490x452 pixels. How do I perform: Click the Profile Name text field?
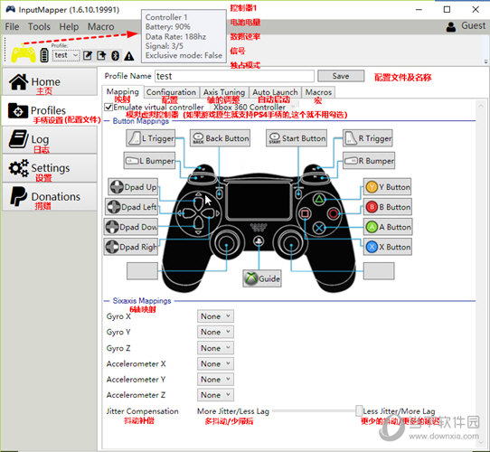(x=234, y=76)
